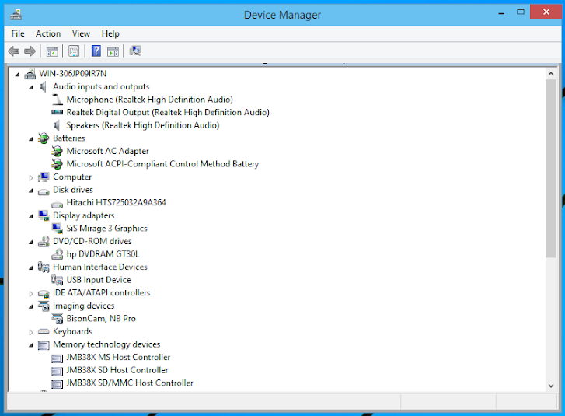This screenshot has height=416, width=565.
Task: Collapse the Imaging devices category
Action: (31, 306)
